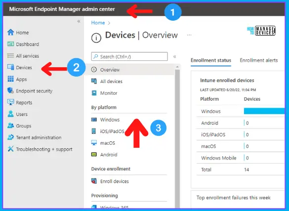Click Top enrollment failures this week heading

pos(233,198)
